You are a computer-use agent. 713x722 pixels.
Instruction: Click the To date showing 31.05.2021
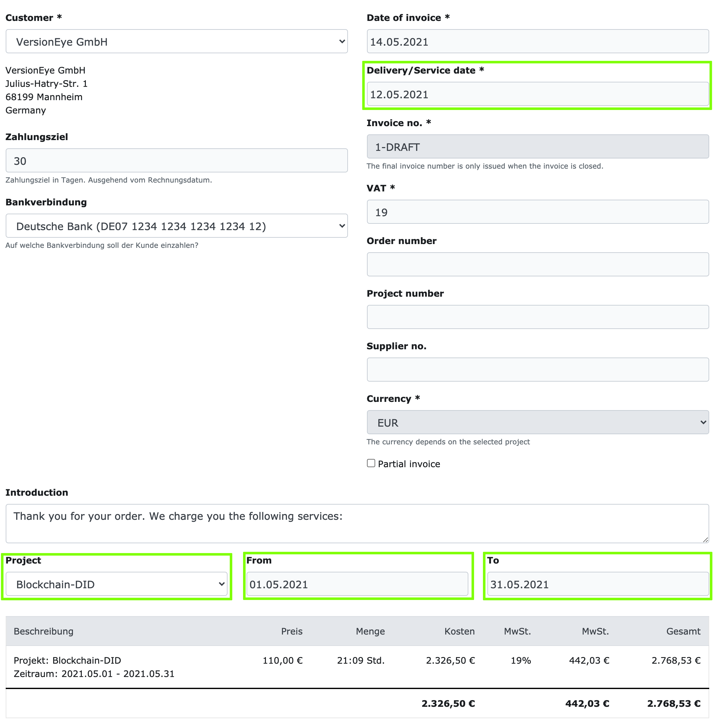(x=597, y=584)
